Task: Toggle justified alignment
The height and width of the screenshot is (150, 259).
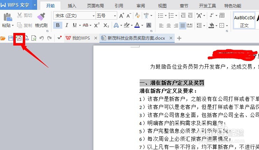Action: coord(182,26)
